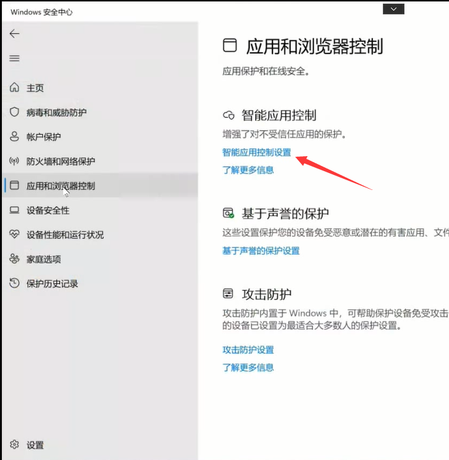Click the exploit protection icon beside 攻击防护

pos(228,293)
